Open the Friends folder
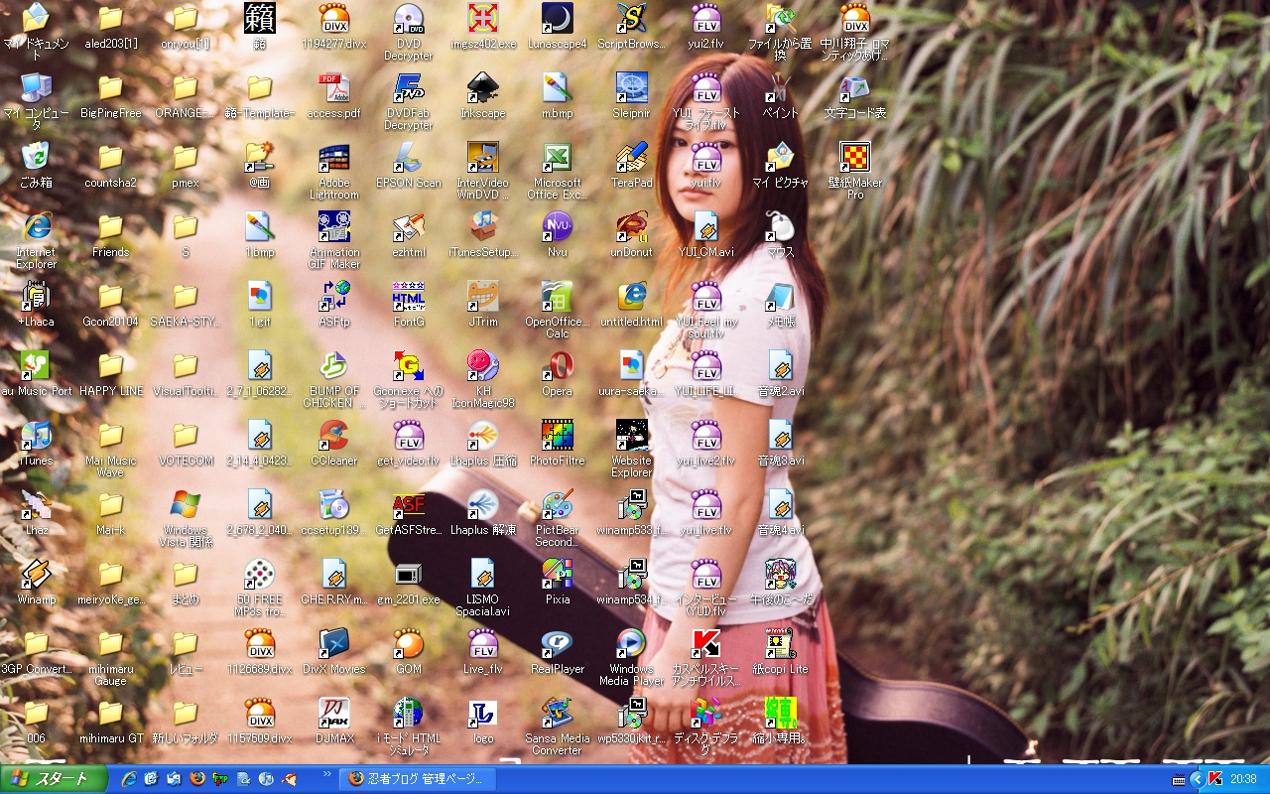This screenshot has height=794, width=1270. click(x=110, y=228)
